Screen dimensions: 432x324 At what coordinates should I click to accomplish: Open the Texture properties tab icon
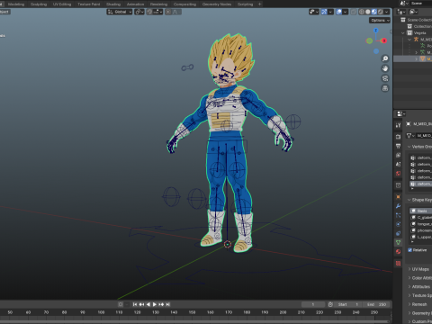(398, 264)
